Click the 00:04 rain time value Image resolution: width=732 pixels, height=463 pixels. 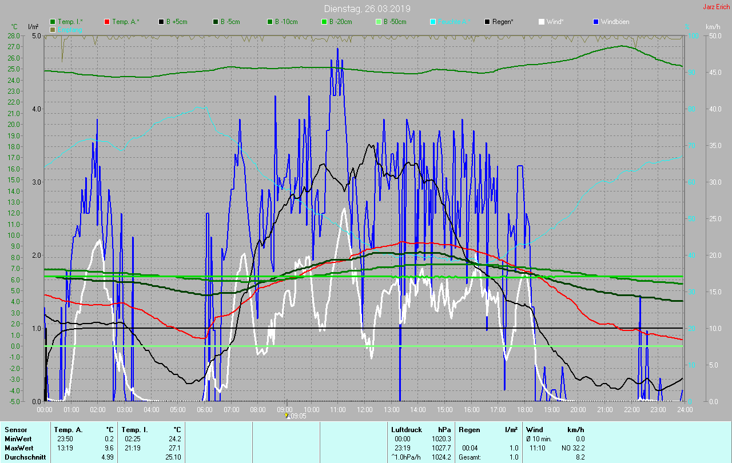[470, 448]
